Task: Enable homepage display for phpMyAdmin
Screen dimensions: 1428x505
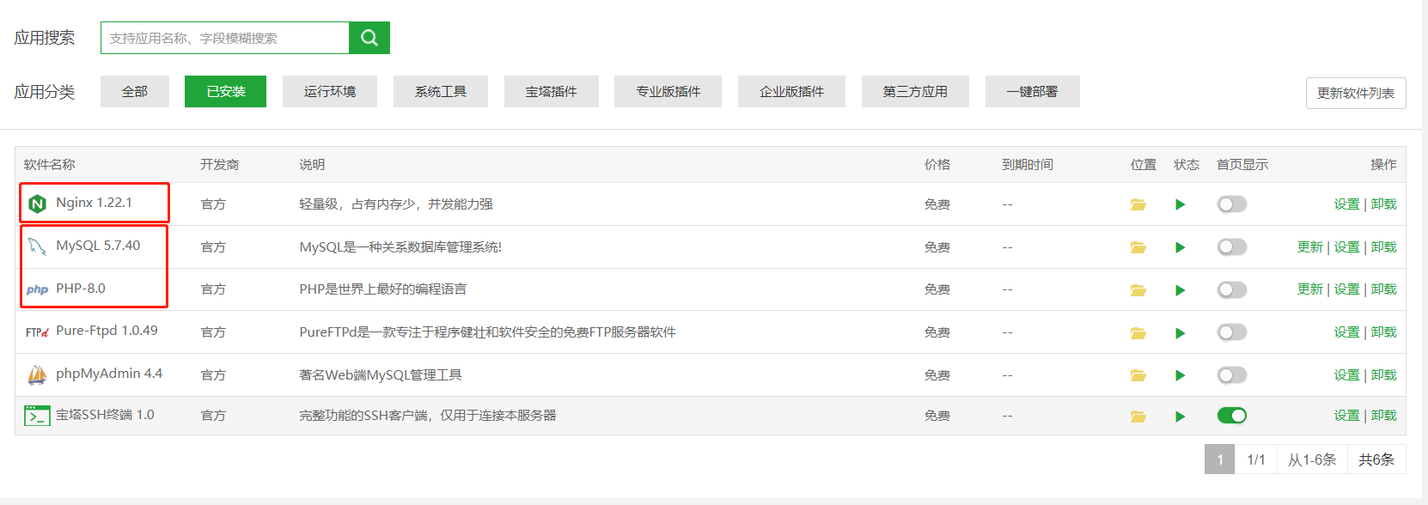Action: click(1232, 375)
